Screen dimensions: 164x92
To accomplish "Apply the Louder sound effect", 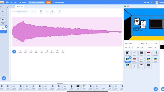I will pos(31,52).
